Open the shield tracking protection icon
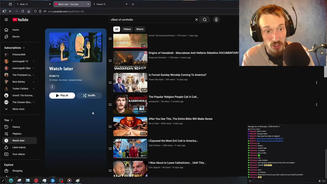 click(x=36, y=11)
